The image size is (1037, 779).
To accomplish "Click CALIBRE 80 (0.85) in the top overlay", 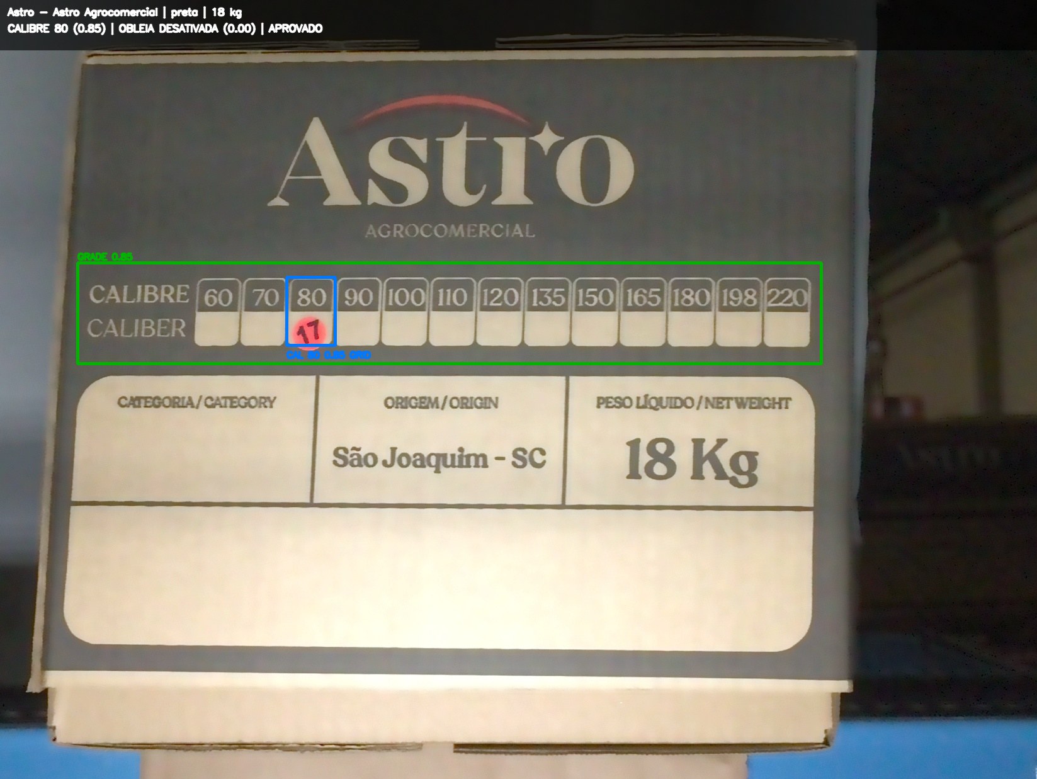I will tap(56, 28).
